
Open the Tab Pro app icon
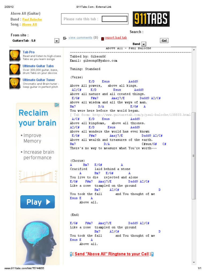click(15, 55)
